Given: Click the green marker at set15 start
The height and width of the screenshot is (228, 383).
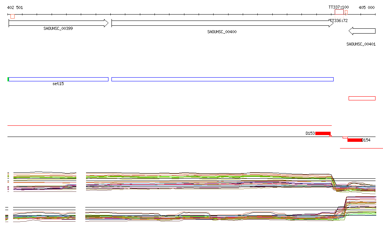Looking at the screenshot, I should click(8, 79).
